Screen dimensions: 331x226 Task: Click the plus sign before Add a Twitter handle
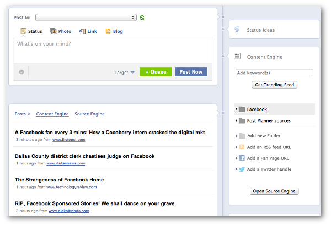click(237, 169)
